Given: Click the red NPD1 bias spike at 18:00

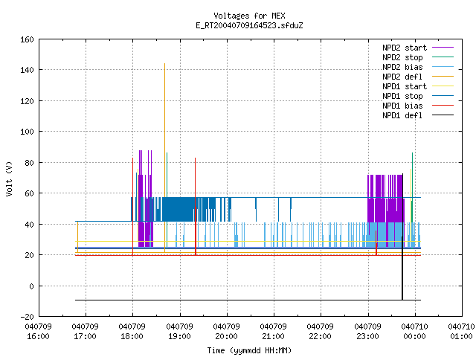Looking at the screenshot, I should click(x=132, y=207).
